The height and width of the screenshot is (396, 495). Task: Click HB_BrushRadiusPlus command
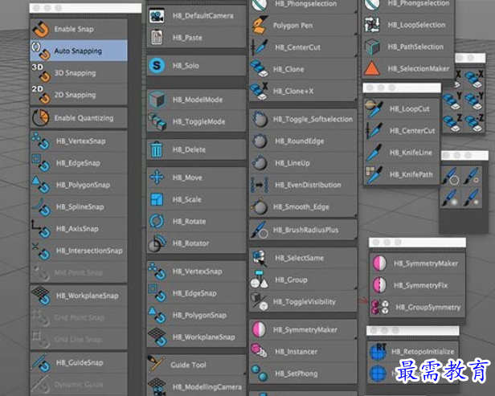click(x=306, y=230)
